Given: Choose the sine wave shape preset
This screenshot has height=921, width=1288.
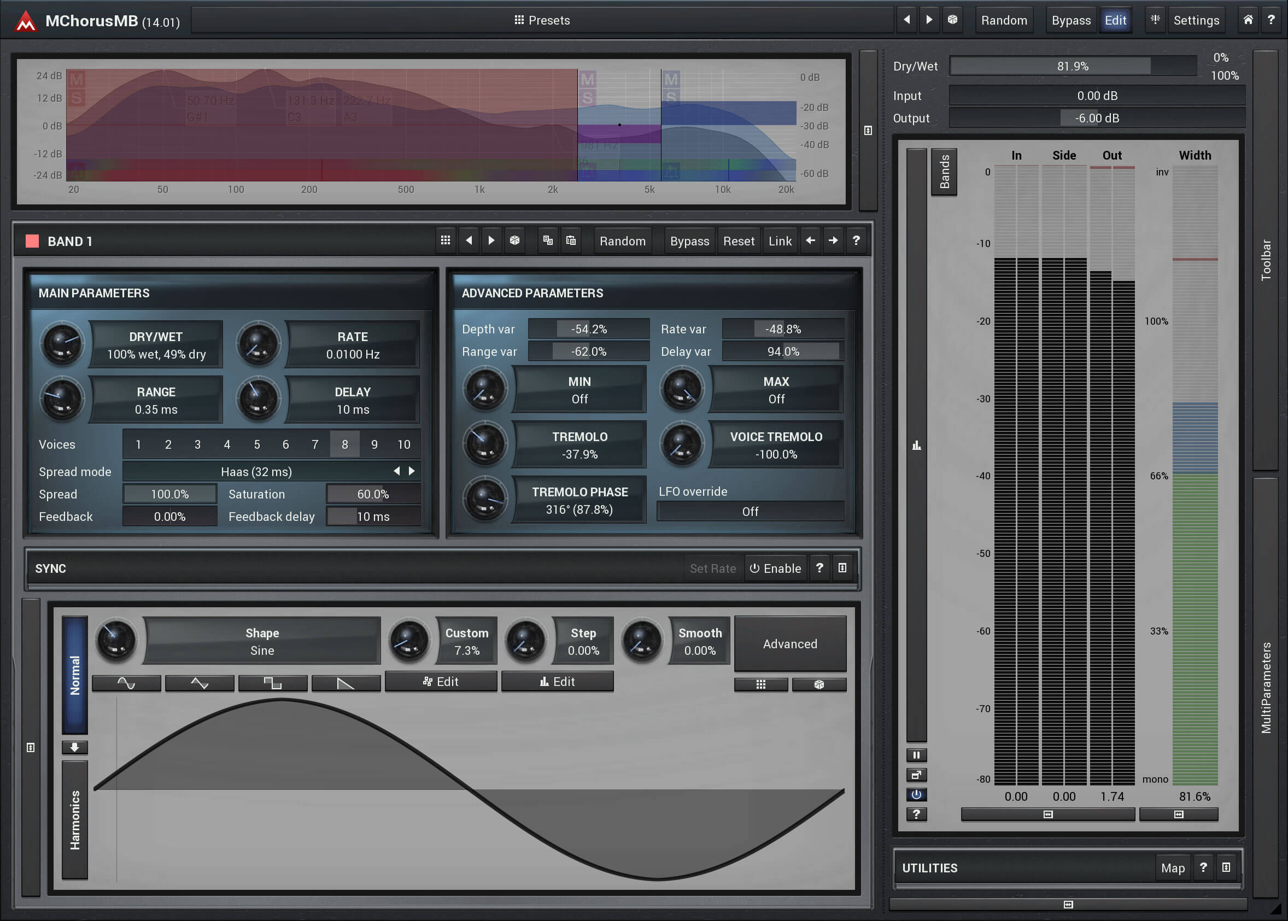Looking at the screenshot, I should coord(126,683).
